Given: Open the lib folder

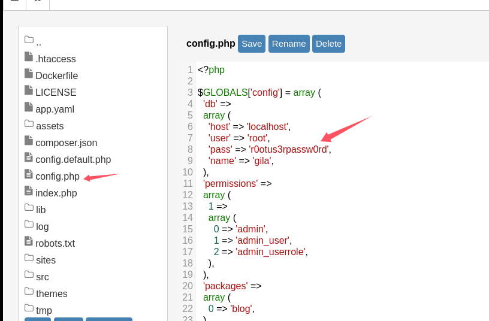Looking at the screenshot, I should point(41,210).
